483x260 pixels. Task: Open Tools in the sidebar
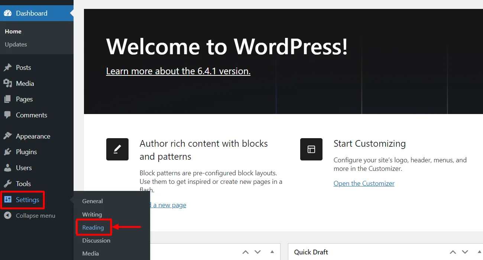tap(23, 184)
